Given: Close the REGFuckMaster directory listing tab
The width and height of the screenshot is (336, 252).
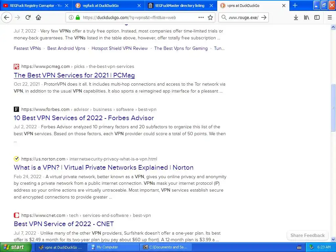Looking at the screenshot, I should [x=211, y=6].
